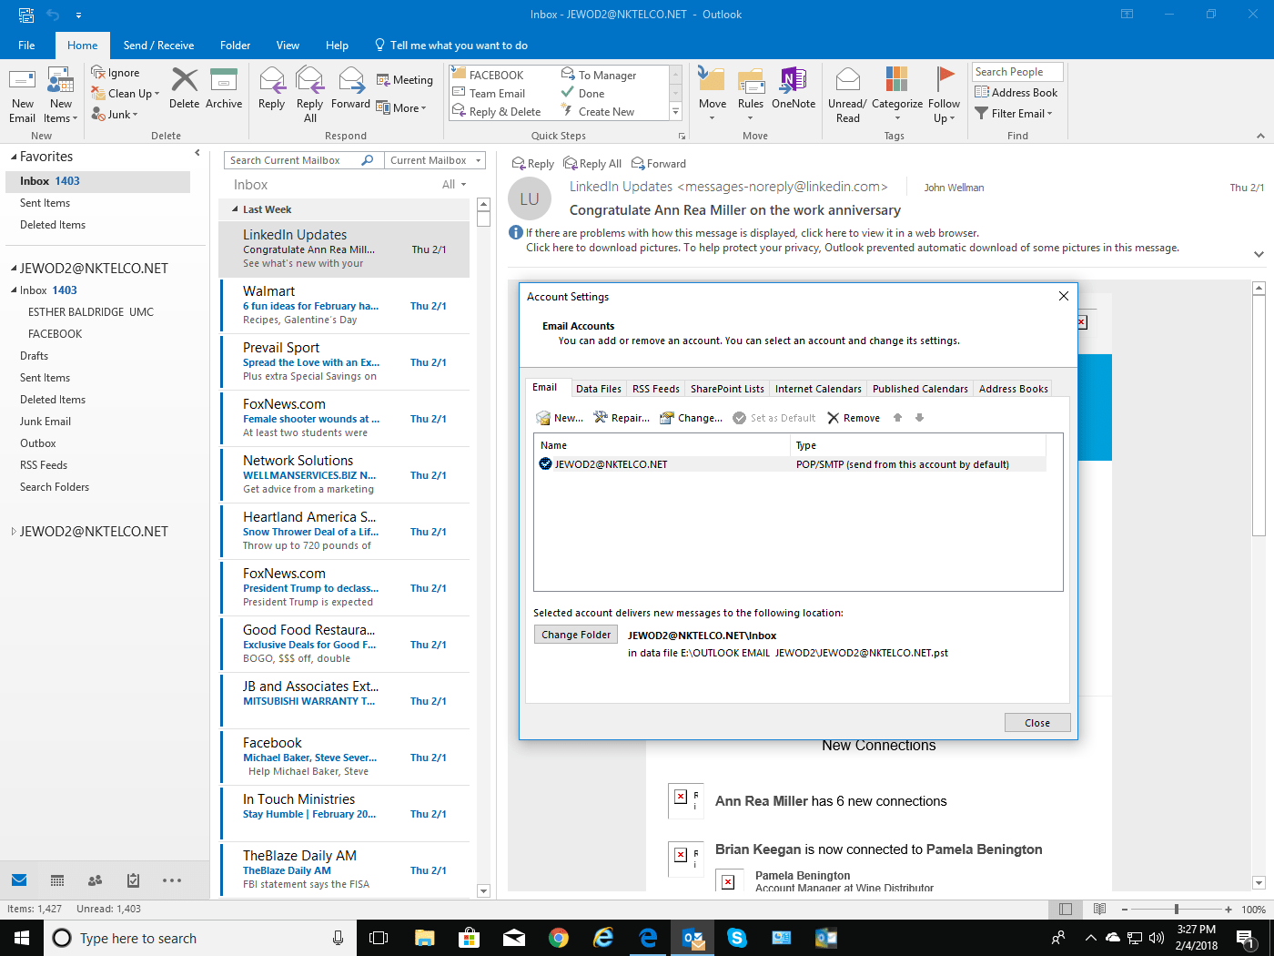Adjust the zoom slider
The width and height of the screenshot is (1274, 956).
point(1177,908)
